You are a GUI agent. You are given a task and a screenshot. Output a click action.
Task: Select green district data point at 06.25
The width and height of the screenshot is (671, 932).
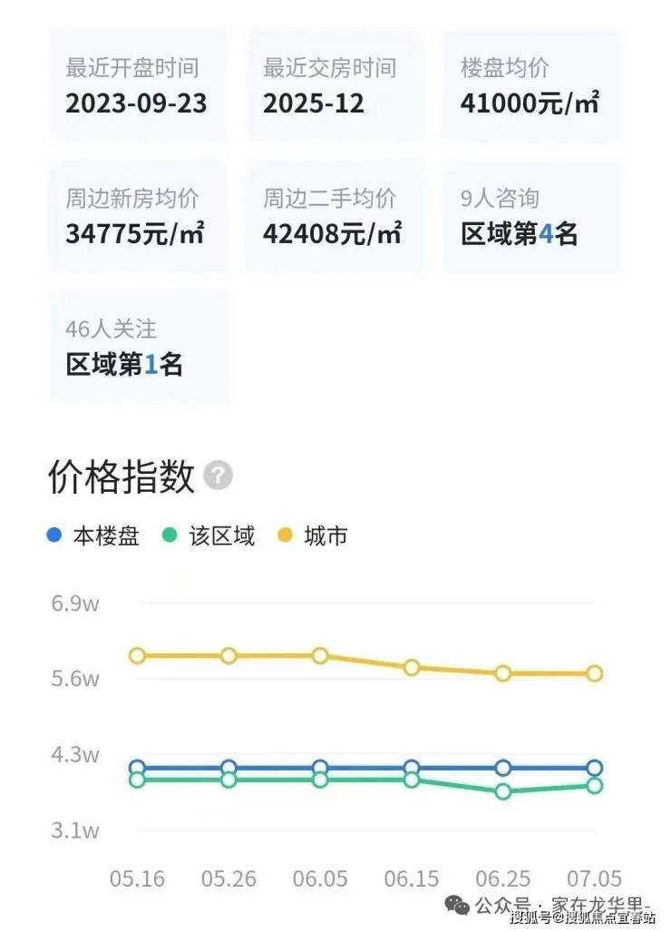[x=503, y=791]
